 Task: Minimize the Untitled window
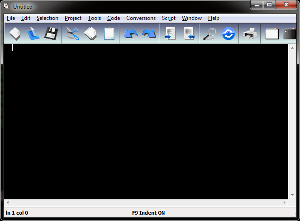[x=257, y=5]
